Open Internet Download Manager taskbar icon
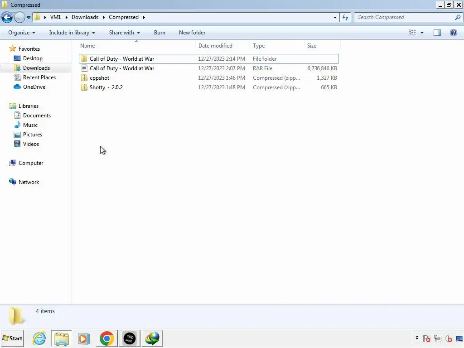 152,338
